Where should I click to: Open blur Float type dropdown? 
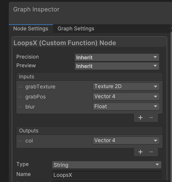(126, 106)
